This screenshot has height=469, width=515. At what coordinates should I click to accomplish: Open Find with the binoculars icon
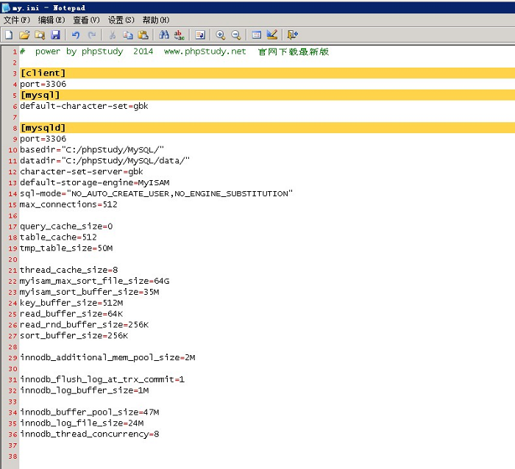point(164,35)
